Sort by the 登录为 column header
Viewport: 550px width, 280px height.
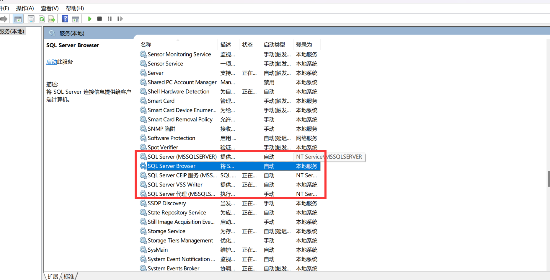[x=307, y=45]
